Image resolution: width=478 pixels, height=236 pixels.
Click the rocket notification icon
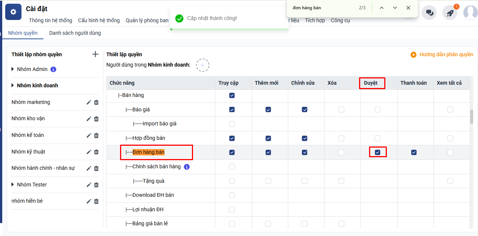[x=450, y=13]
